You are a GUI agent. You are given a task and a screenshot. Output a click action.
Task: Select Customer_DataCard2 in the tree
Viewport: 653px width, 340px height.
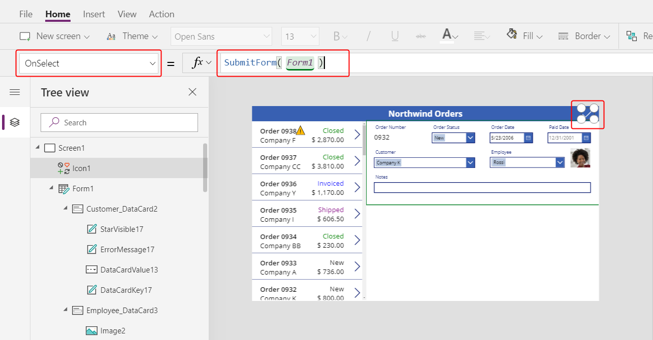122,209
